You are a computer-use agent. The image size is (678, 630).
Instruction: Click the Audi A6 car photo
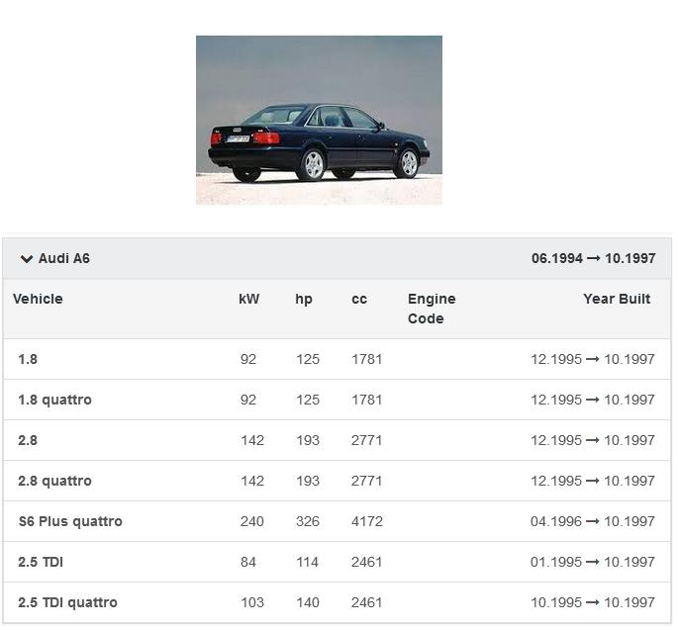click(319, 120)
